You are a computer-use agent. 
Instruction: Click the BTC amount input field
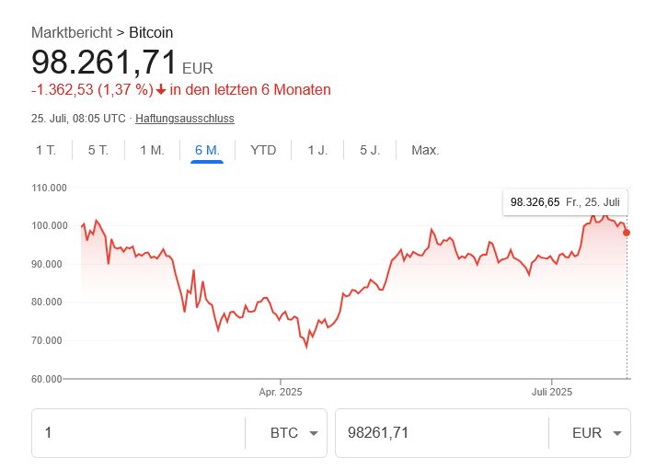pos(138,433)
